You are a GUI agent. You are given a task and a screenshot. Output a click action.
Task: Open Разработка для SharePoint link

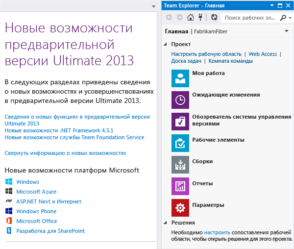[x=50, y=231]
